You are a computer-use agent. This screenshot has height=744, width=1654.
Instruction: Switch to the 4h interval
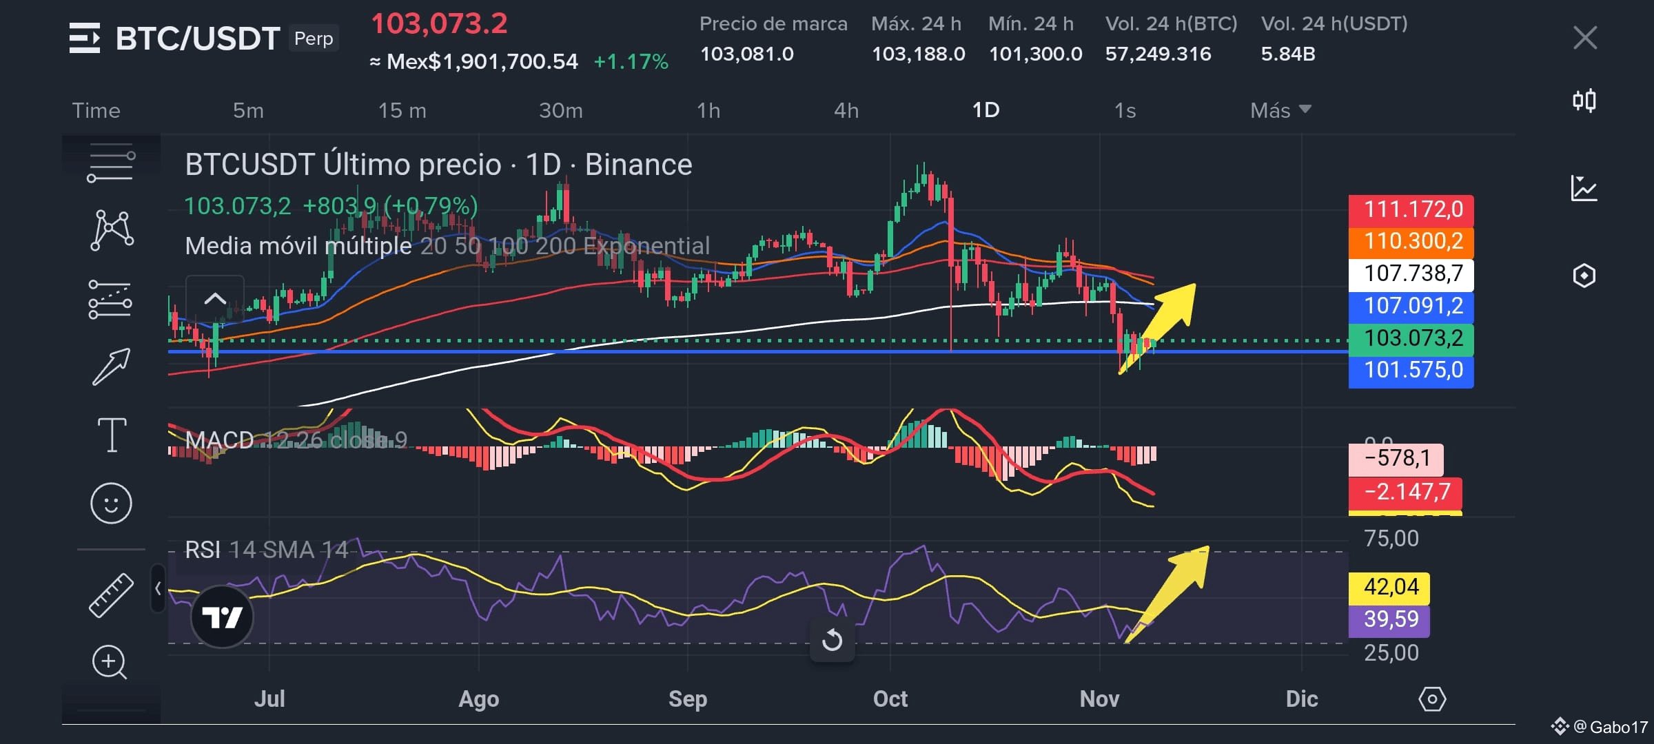846,110
